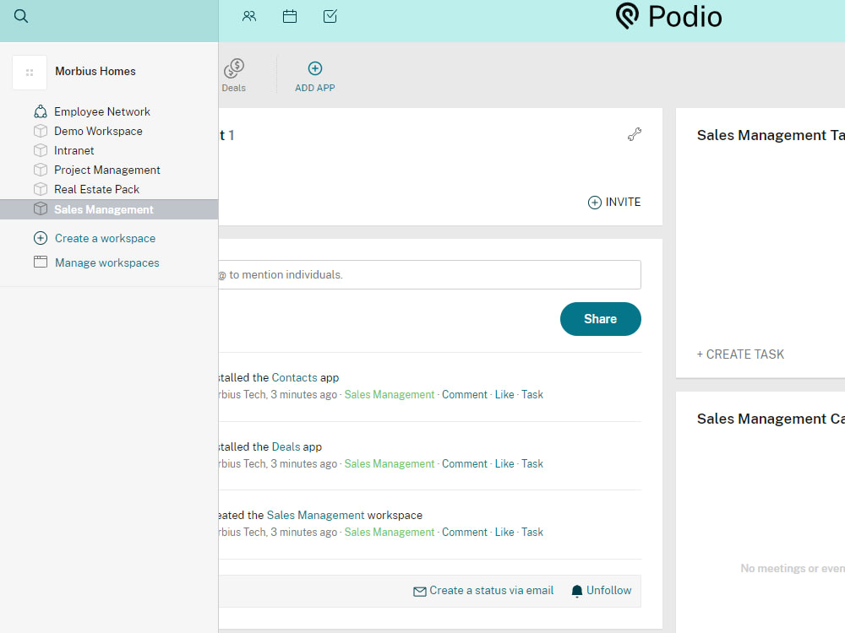
Task: Open the Tasks checkmark icon
Action: pos(330,16)
